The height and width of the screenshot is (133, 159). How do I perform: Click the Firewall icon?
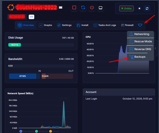pyautogui.click(x=123, y=25)
